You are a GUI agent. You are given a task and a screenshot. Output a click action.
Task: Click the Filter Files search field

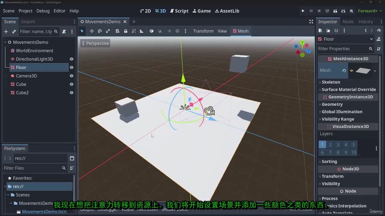click(x=35, y=168)
